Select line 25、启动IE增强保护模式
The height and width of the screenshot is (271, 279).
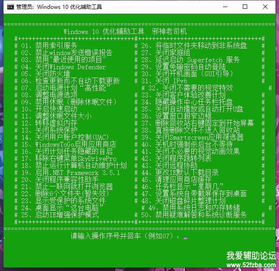point(60,215)
